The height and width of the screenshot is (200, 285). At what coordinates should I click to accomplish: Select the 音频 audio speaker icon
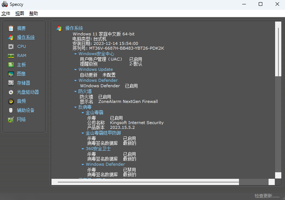point(11,101)
